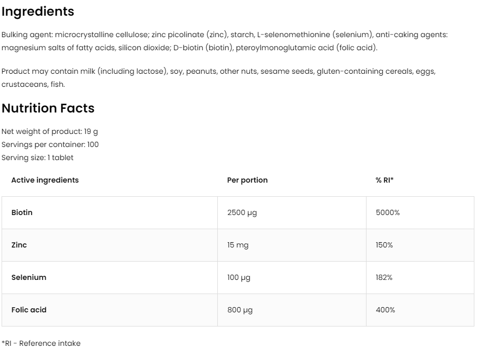Screen dimensions: 477x349
Task: Click the Ingredients heading
Action: [x=38, y=12]
